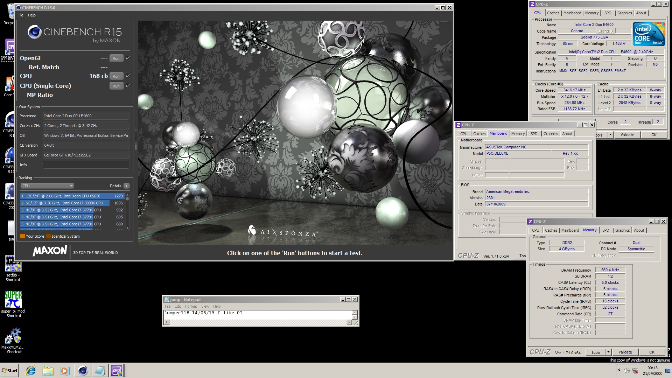Click Notepad's horizontal scroll right arrow
Image resolution: width=672 pixels, height=378 pixels.
coord(349,322)
